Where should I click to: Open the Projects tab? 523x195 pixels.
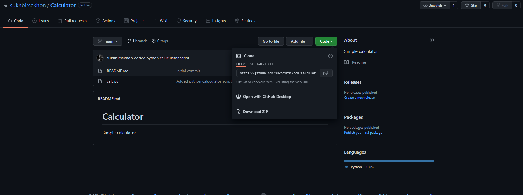(134, 21)
